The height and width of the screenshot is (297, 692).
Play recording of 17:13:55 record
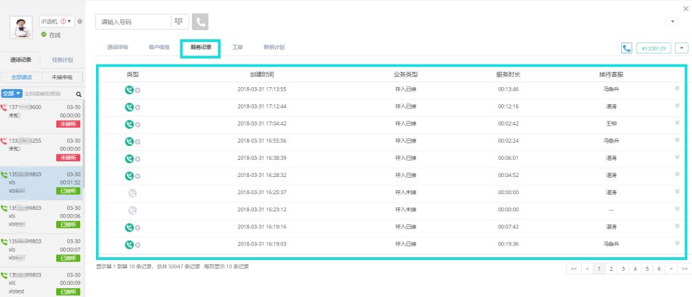[x=138, y=90]
